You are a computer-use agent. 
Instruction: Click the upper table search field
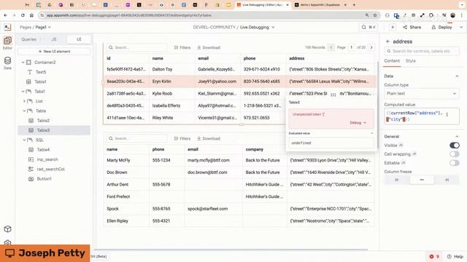point(136,47)
